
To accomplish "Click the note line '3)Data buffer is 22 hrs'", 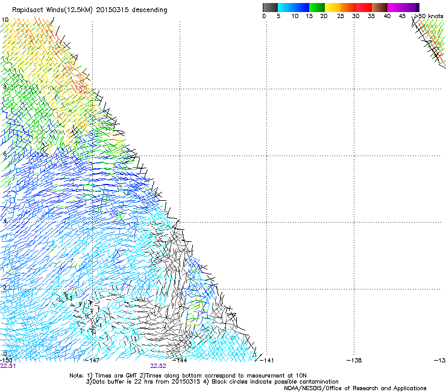I will 212,382.
